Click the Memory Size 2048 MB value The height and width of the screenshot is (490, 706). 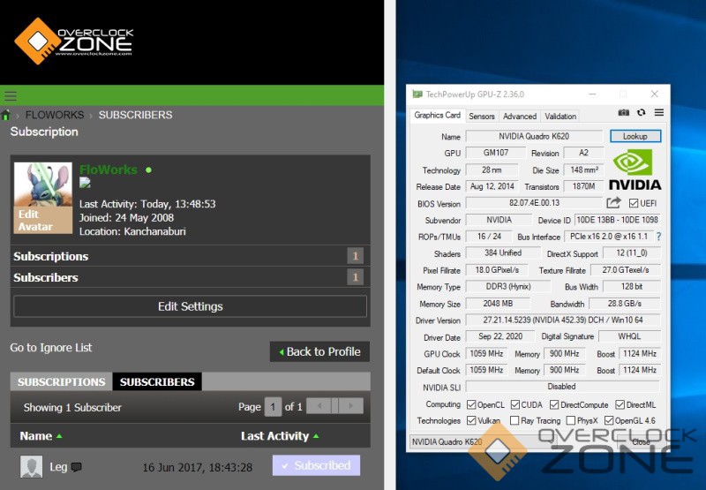pyautogui.click(x=498, y=304)
